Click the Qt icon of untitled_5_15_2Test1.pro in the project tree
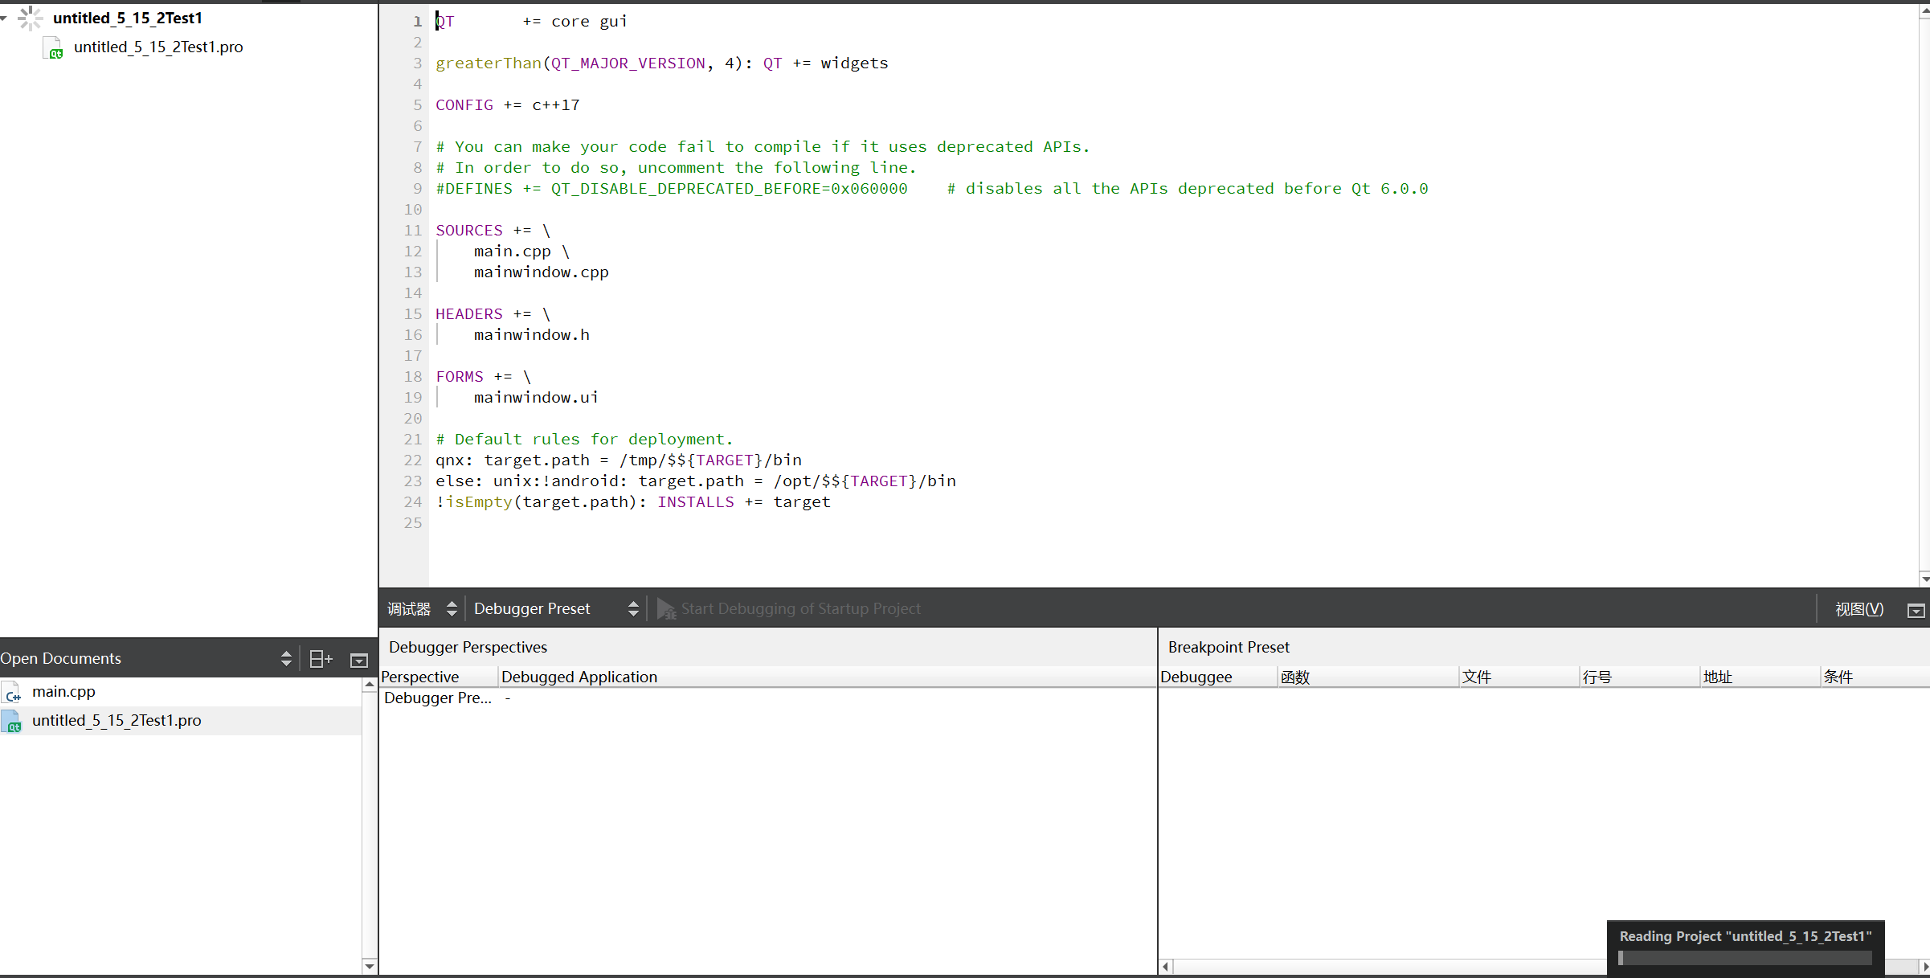This screenshot has width=1930, height=978. (x=53, y=49)
